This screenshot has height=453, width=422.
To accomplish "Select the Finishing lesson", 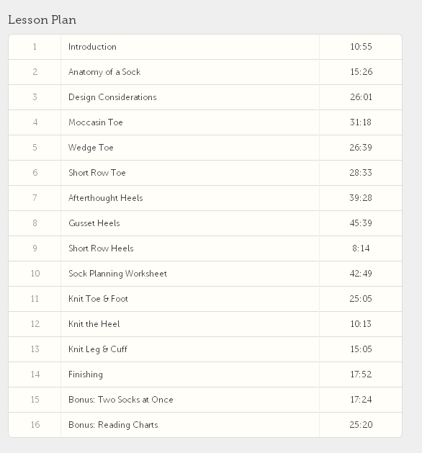I will (205, 374).
